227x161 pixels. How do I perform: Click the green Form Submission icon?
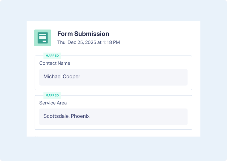click(x=43, y=38)
